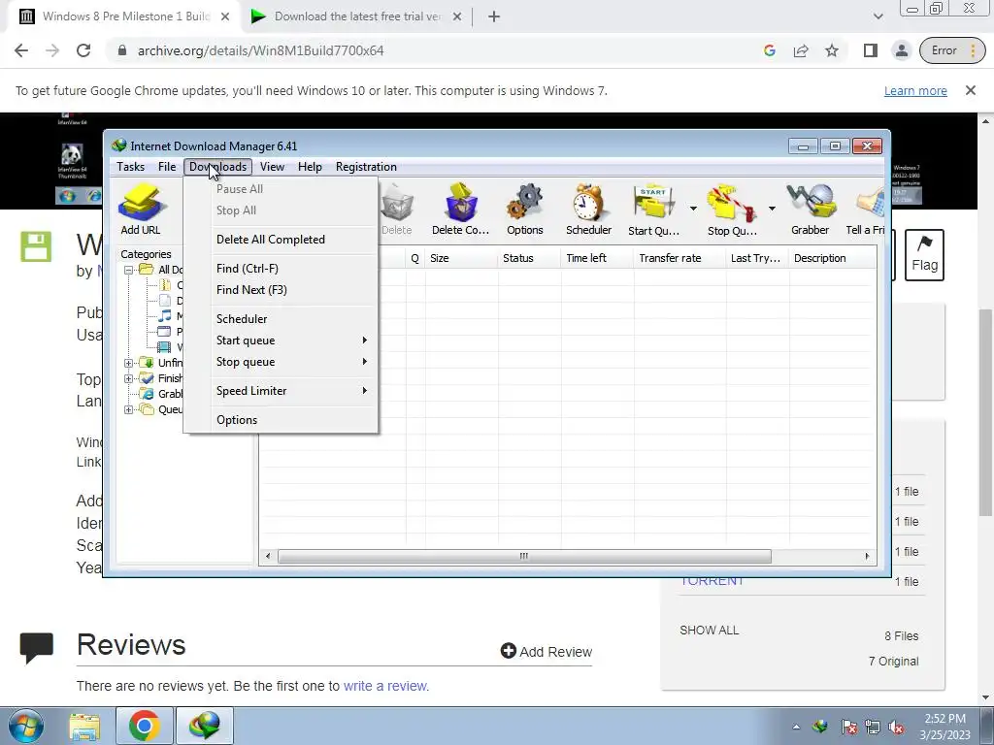The image size is (994, 745).
Task: Click the Add URL toolbar icon
Action: [x=141, y=210]
